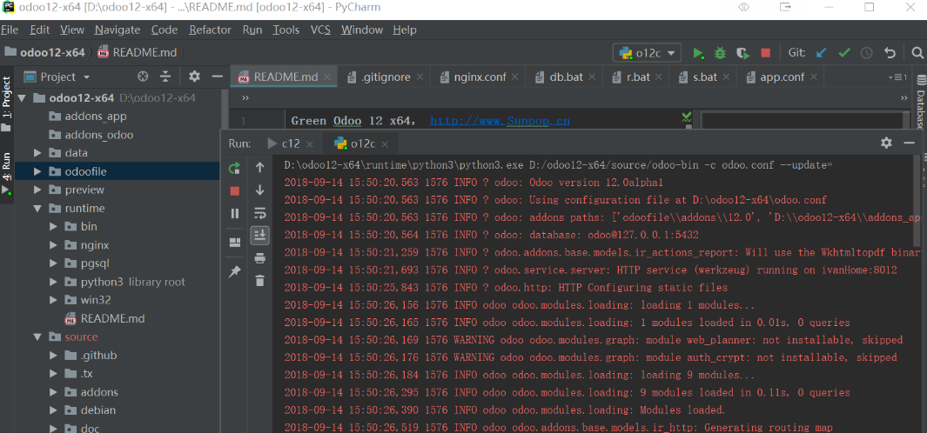Open the Refactor menu

(x=210, y=30)
